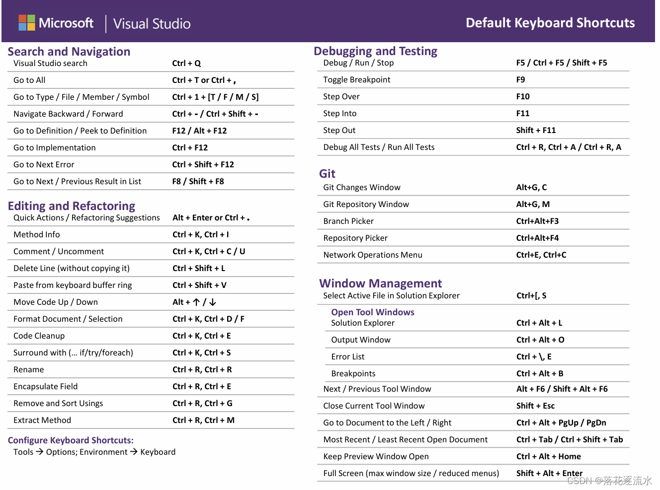Click Ctrl + R, Ctrl + G shortcut
The image size is (660, 490).
(202, 404)
